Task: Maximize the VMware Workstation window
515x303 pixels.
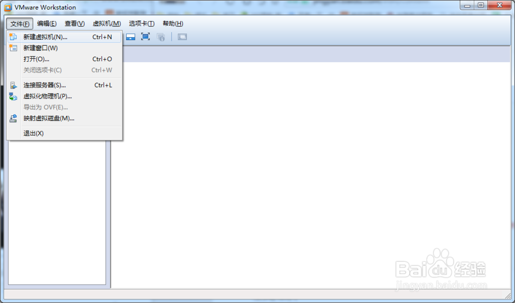Action: tap(481, 5)
